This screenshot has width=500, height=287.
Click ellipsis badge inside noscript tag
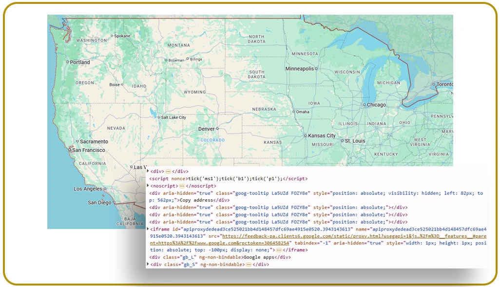[x=182, y=186]
